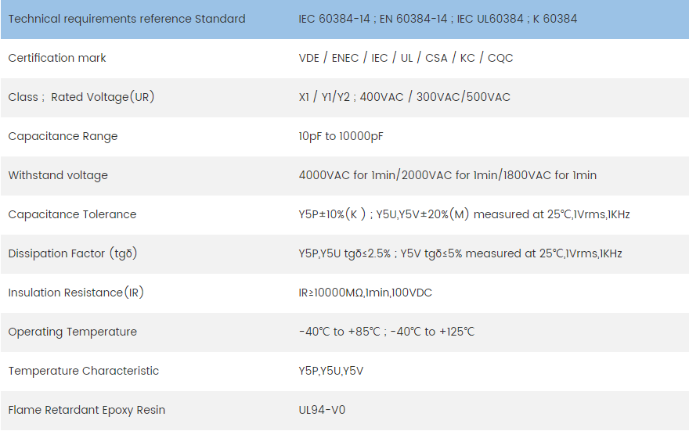689x431 pixels.
Task: Select the IEC 60384-14 standards text
Action: point(438,19)
